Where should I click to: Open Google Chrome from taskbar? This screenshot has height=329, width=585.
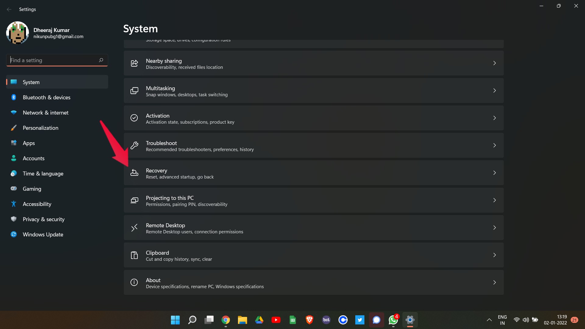click(x=225, y=320)
